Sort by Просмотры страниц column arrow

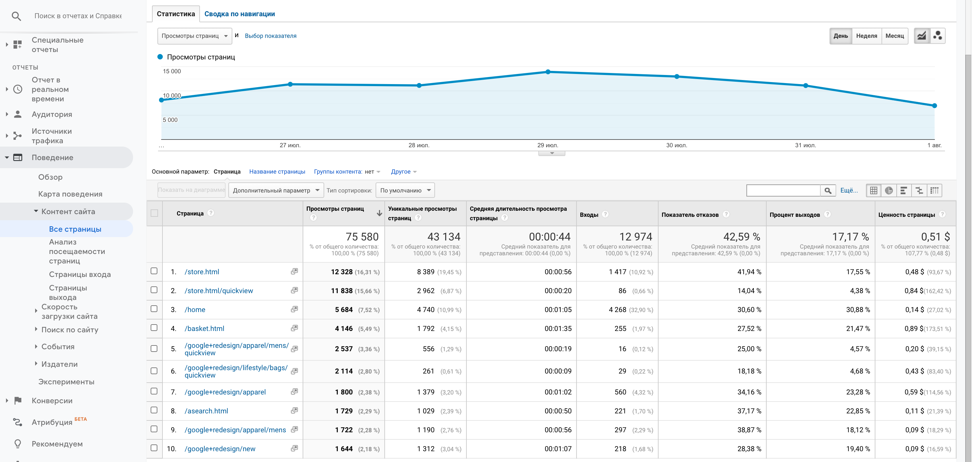tap(379, 213)
